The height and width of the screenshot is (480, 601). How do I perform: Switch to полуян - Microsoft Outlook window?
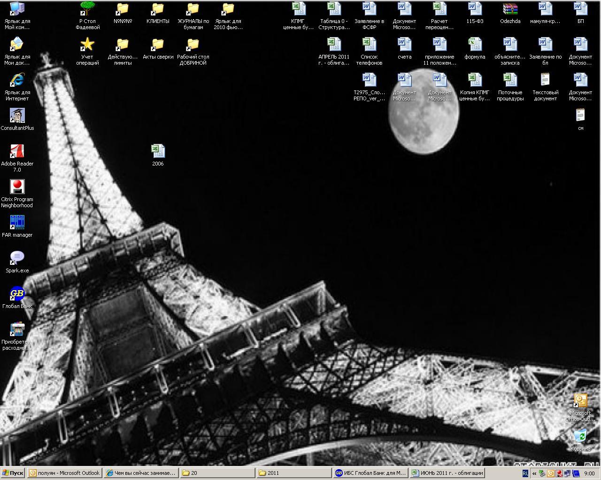point(65,473)
